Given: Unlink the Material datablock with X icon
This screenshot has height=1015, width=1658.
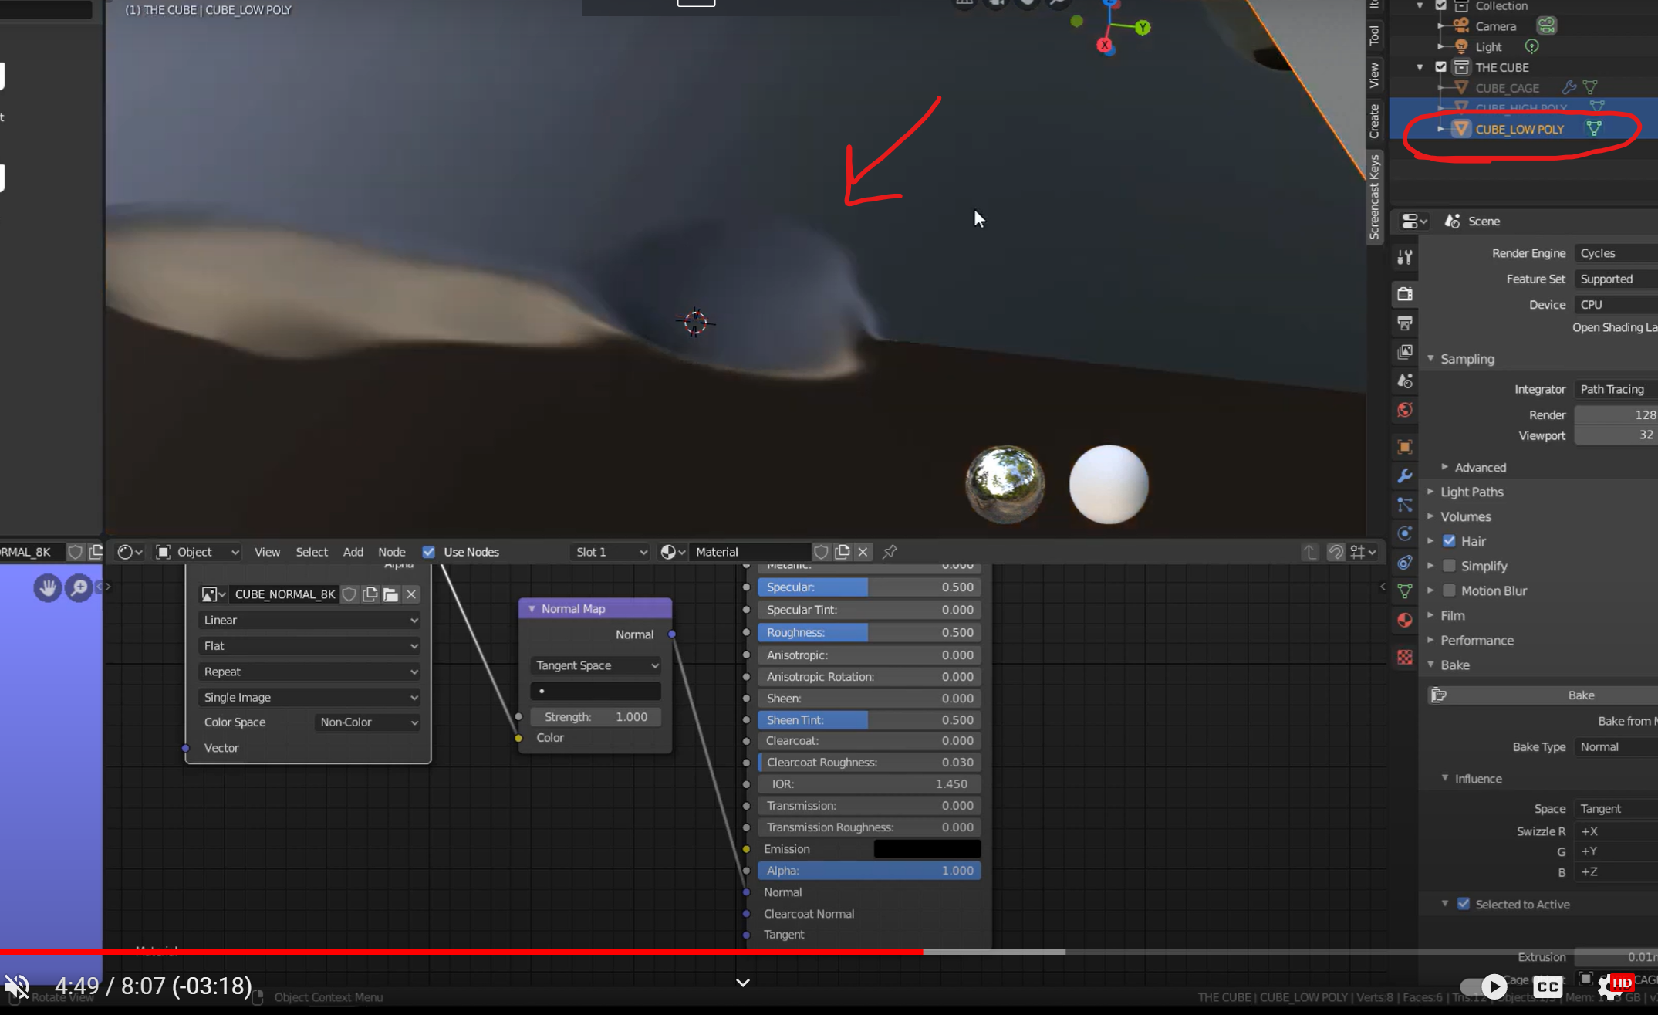Looking at the screenshot, I should click(x=863, y=552).
